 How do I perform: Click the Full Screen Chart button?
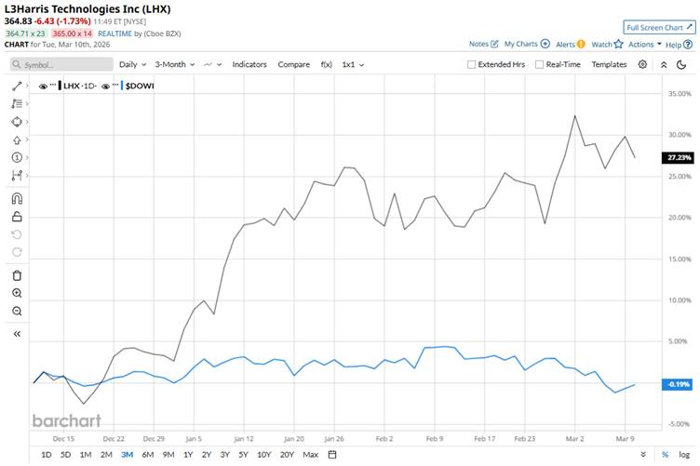pos(659,28)
